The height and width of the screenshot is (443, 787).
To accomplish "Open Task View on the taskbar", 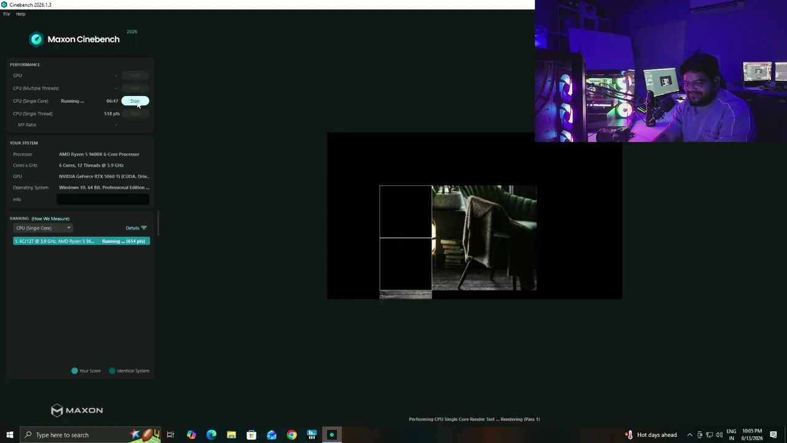I will (x=170, y=435).
